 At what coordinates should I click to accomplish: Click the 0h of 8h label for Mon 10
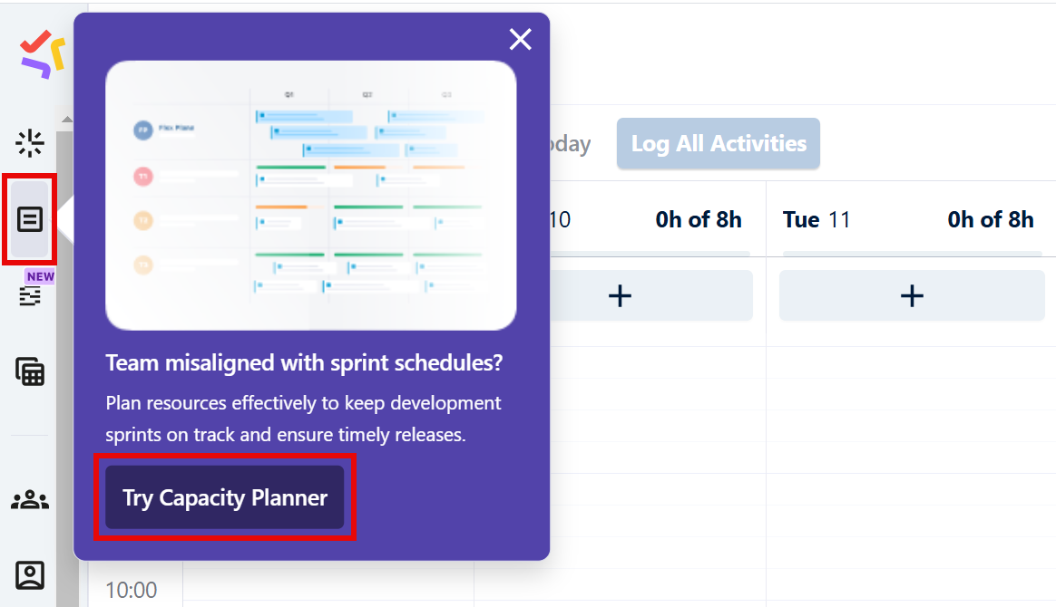(699, 219)
